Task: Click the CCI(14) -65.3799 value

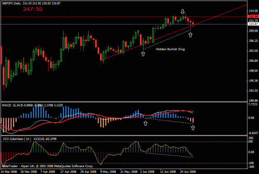Action: click(45, 139)
